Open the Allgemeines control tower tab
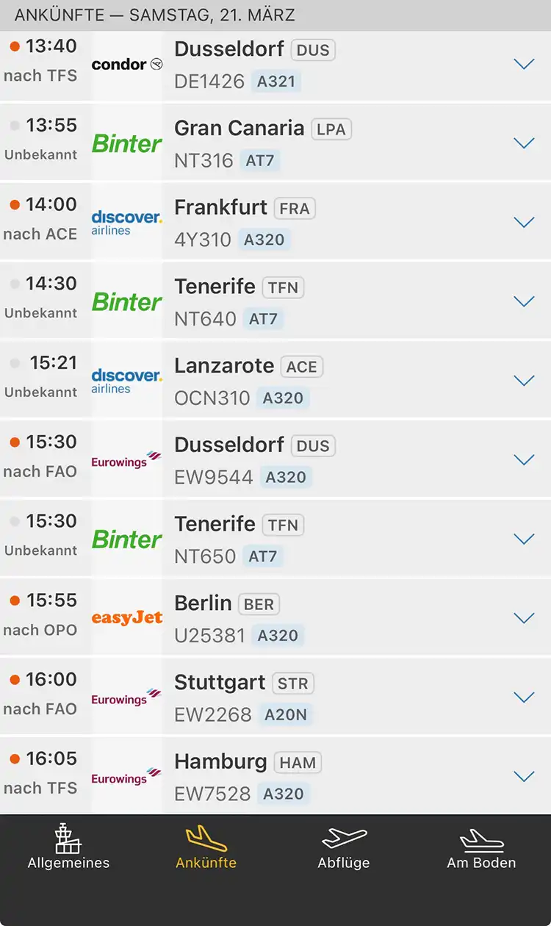The height and width of the screenshot is (926, 551). (x=68, y=847)
